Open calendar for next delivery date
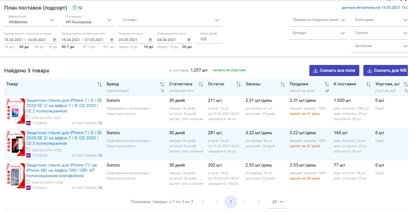 189,40
